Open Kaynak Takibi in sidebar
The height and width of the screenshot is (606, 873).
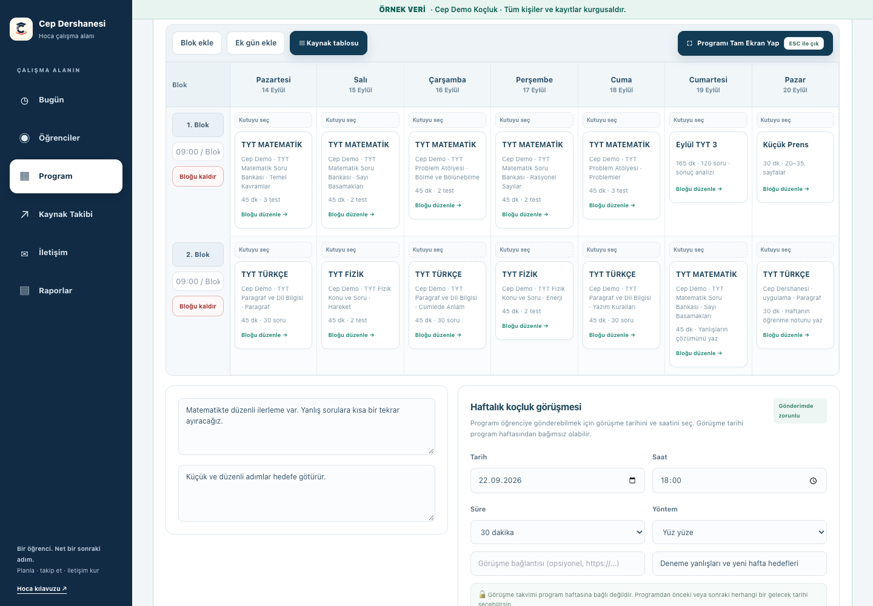[x=66, y=215]
